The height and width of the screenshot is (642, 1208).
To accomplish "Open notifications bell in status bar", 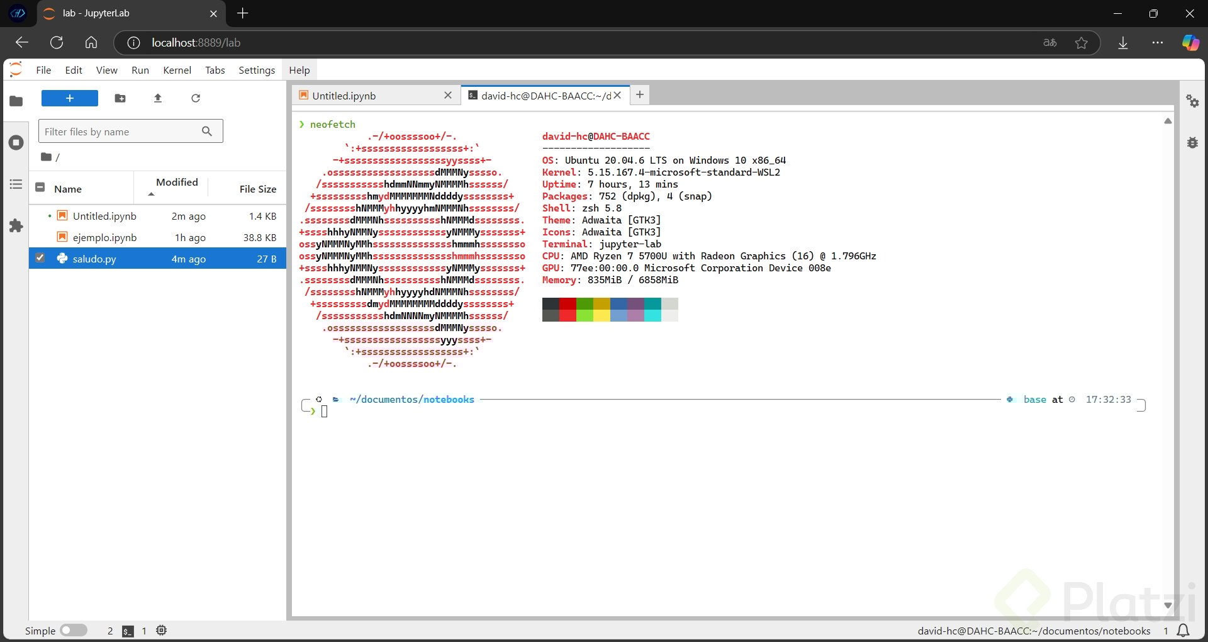I will [1183, 631].
